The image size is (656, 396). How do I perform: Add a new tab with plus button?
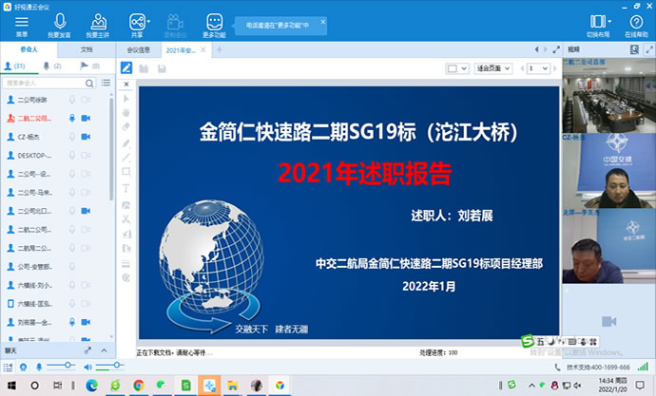pos(221,48)
